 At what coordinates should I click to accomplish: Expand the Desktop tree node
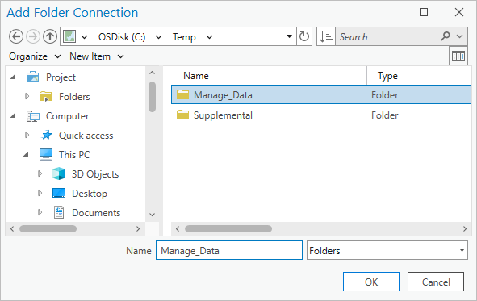[x=40, y=193]
